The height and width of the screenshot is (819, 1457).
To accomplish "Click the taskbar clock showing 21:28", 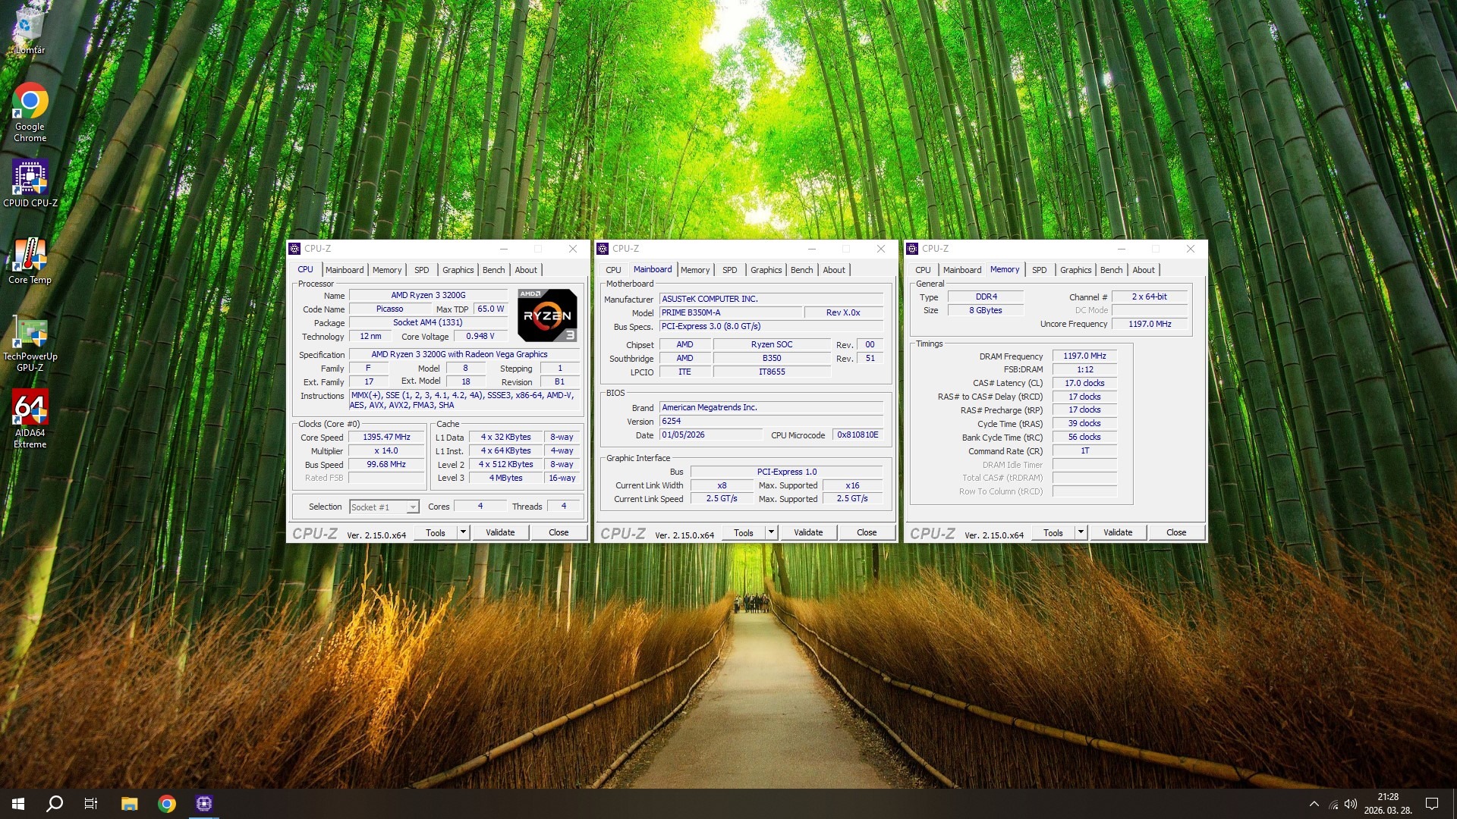I will (x=1388, y=803).
